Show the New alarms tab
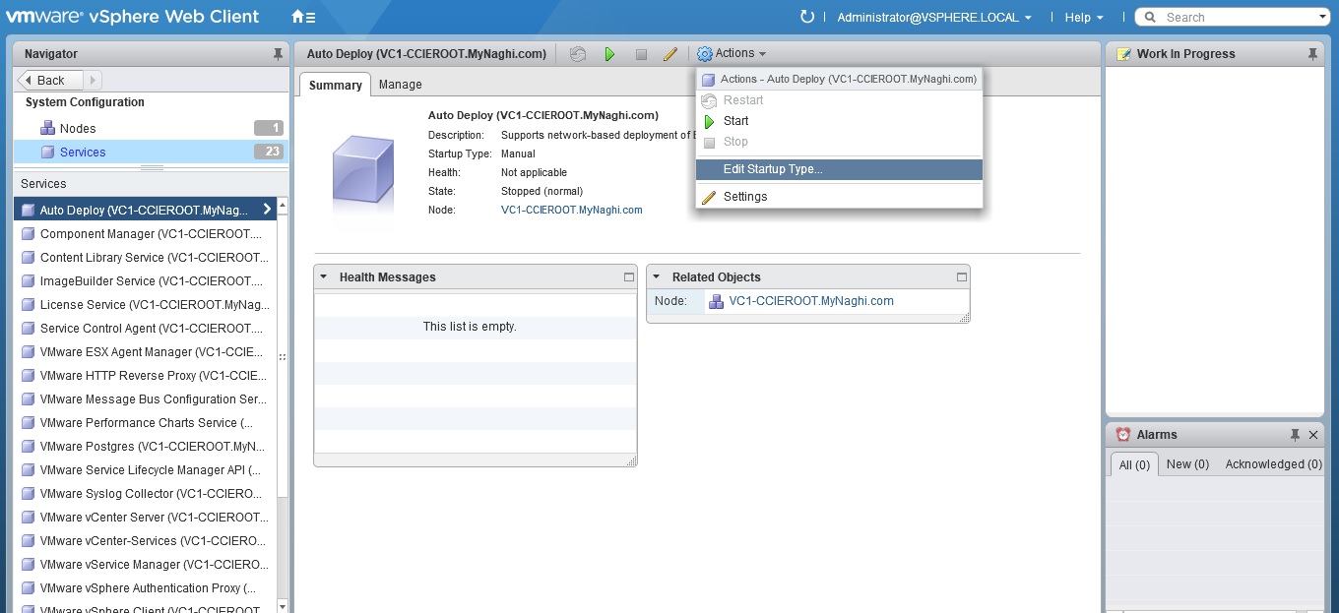The image size is (1339, 613). click(1187, 464)
